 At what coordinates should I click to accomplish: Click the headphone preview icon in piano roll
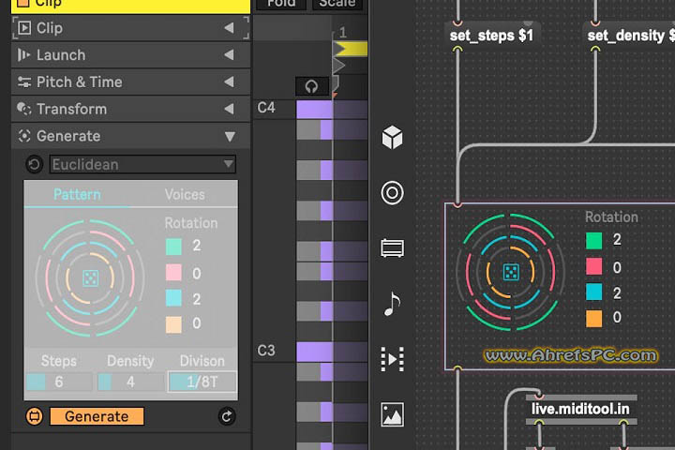311,86
